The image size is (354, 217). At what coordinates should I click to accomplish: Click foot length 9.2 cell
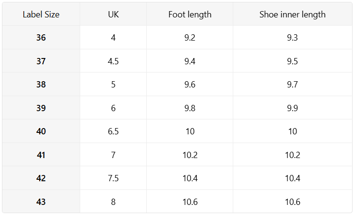point(190,37)
